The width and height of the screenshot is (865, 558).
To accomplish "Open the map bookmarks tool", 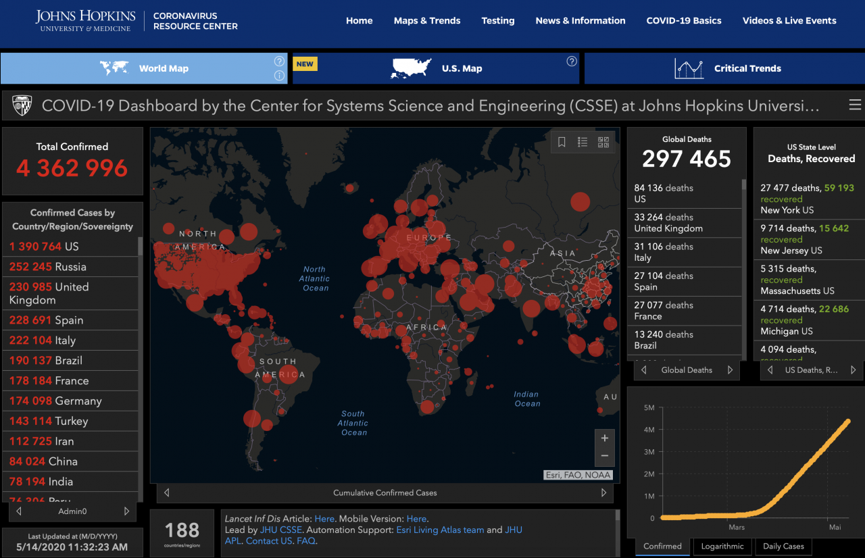I will (x=562, y=142).
